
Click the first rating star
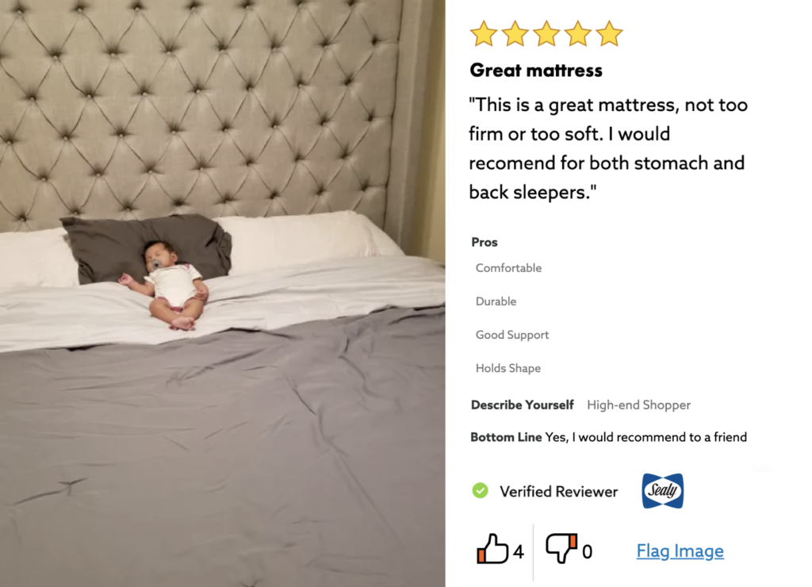tap(483, 33)
